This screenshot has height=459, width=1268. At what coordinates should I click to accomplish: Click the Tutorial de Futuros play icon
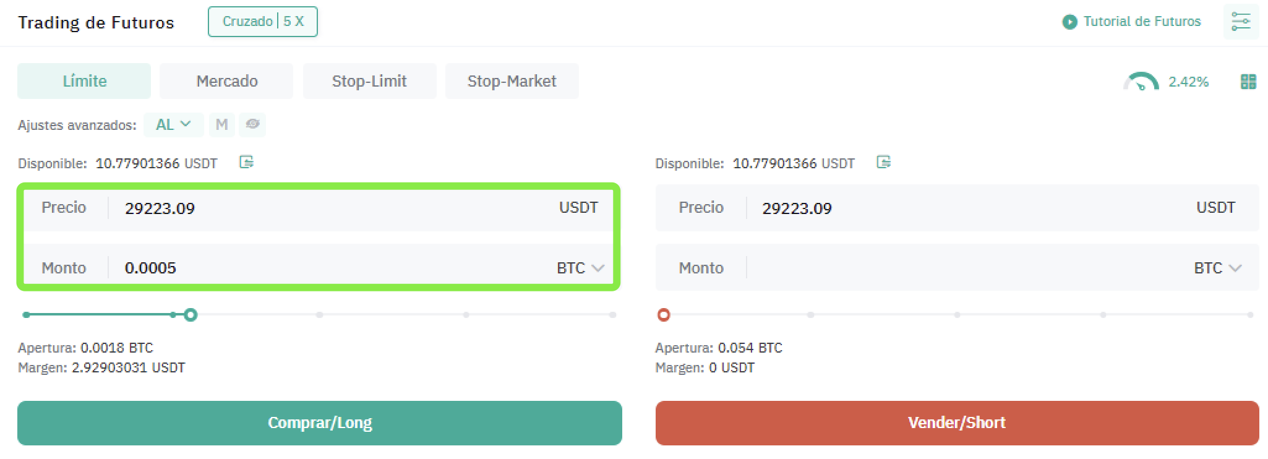[x=1069, y=22]
